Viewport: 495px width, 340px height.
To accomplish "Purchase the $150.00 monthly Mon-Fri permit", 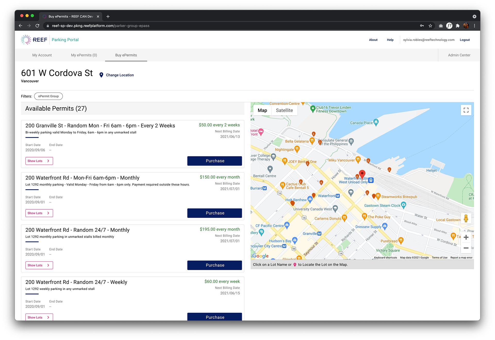I will pos(214,213).
